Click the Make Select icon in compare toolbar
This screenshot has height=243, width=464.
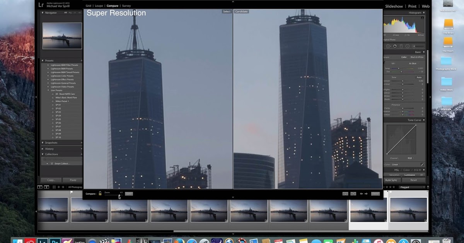(353, 194)
